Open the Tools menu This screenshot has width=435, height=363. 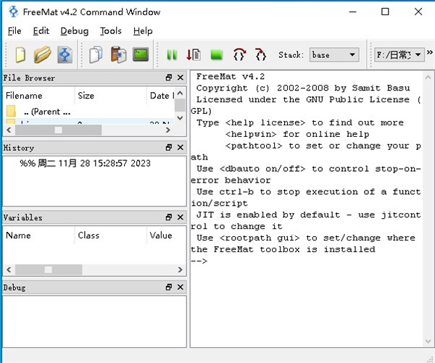point(111,31)
